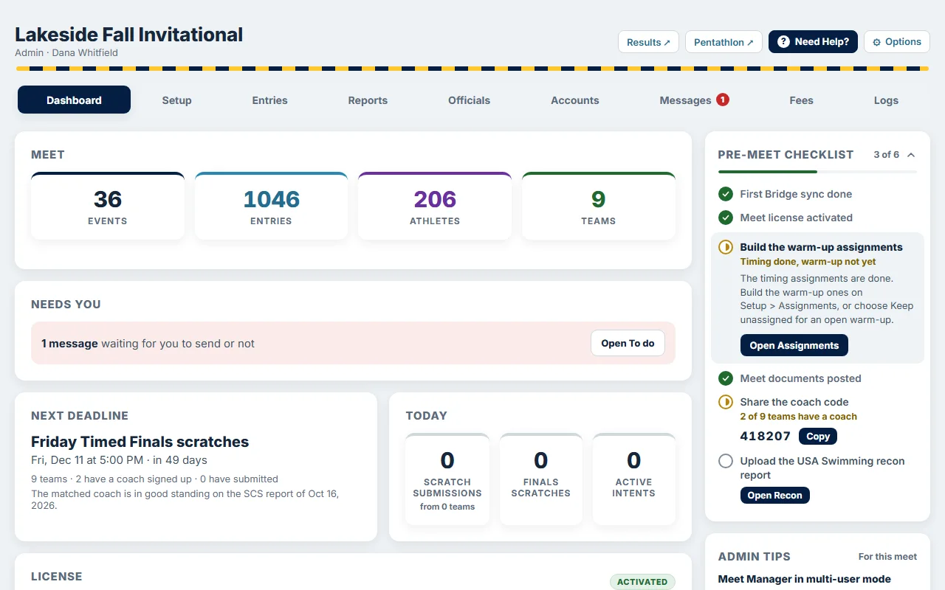Click the Scratch Submissions card

(x=447, y=479)
